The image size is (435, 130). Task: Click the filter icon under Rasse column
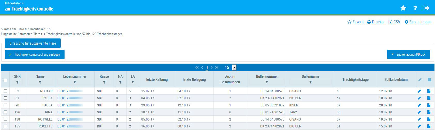pyautogui.click(x=104, y=82)
